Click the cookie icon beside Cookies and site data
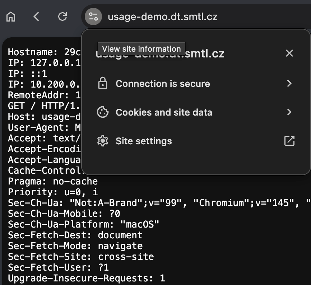The width and height of the screenshot is (311, 285). (103, 112)
